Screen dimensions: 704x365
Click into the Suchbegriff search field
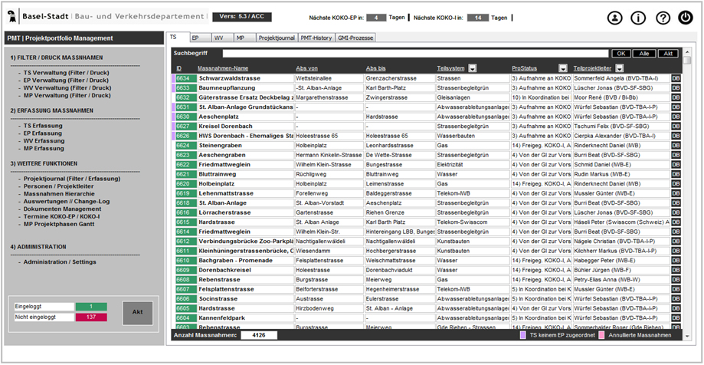[x=414, y=54]
